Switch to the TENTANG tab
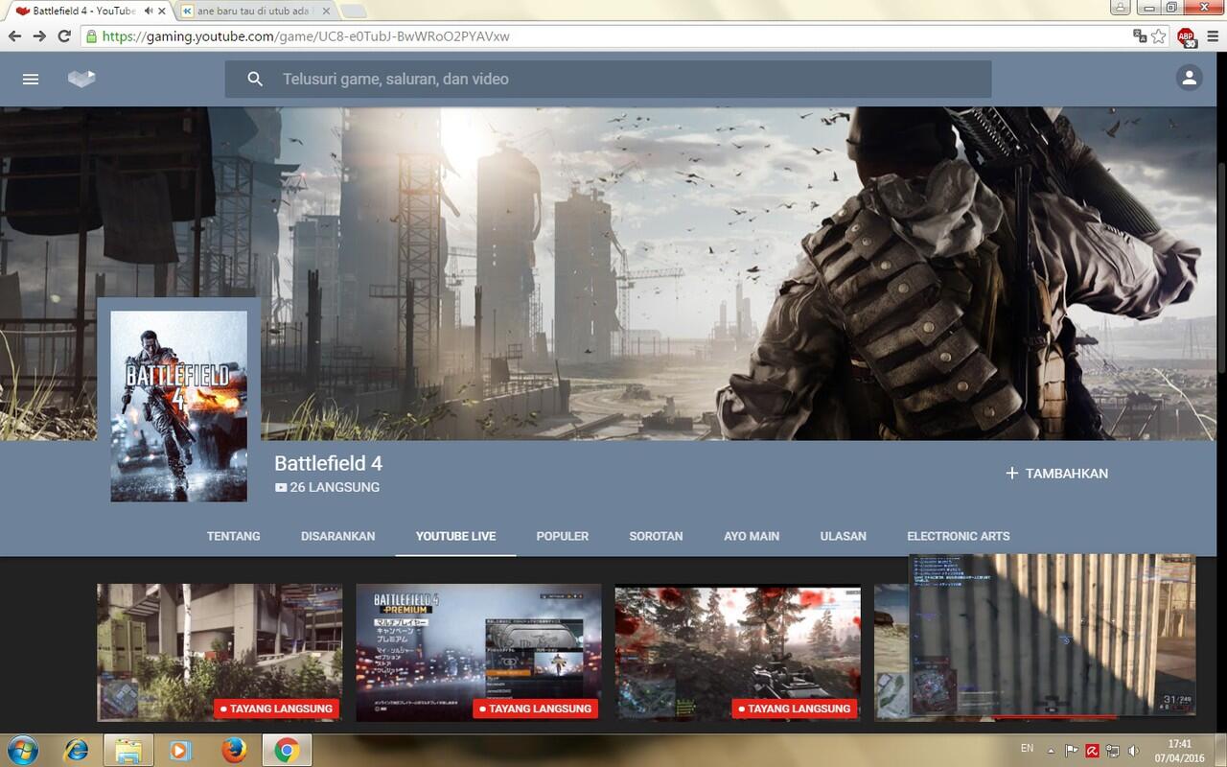The height and width of the screenshot is (767, 1227). [233, 536]
